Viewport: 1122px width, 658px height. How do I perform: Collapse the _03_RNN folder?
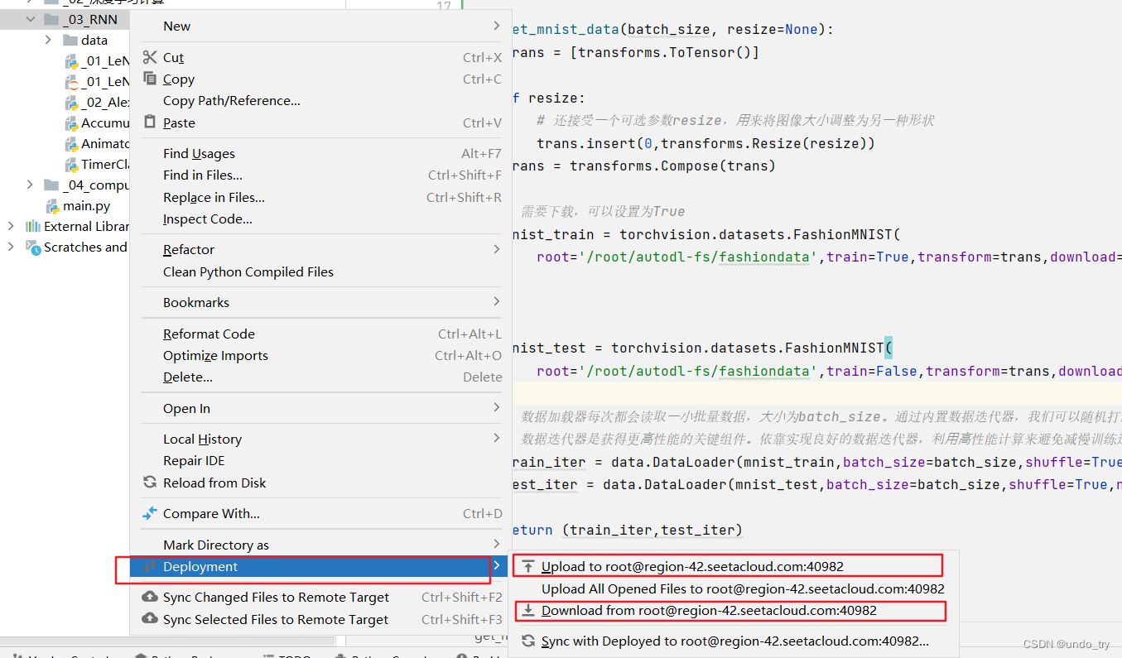coord(31,19)
